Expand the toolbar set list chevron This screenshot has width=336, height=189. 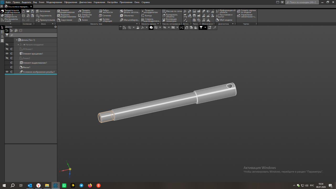[10, 24]
